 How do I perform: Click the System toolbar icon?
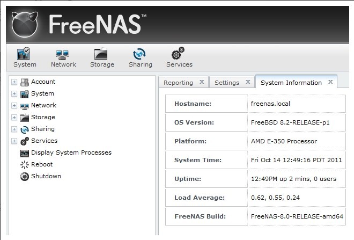tap(24, 54)
